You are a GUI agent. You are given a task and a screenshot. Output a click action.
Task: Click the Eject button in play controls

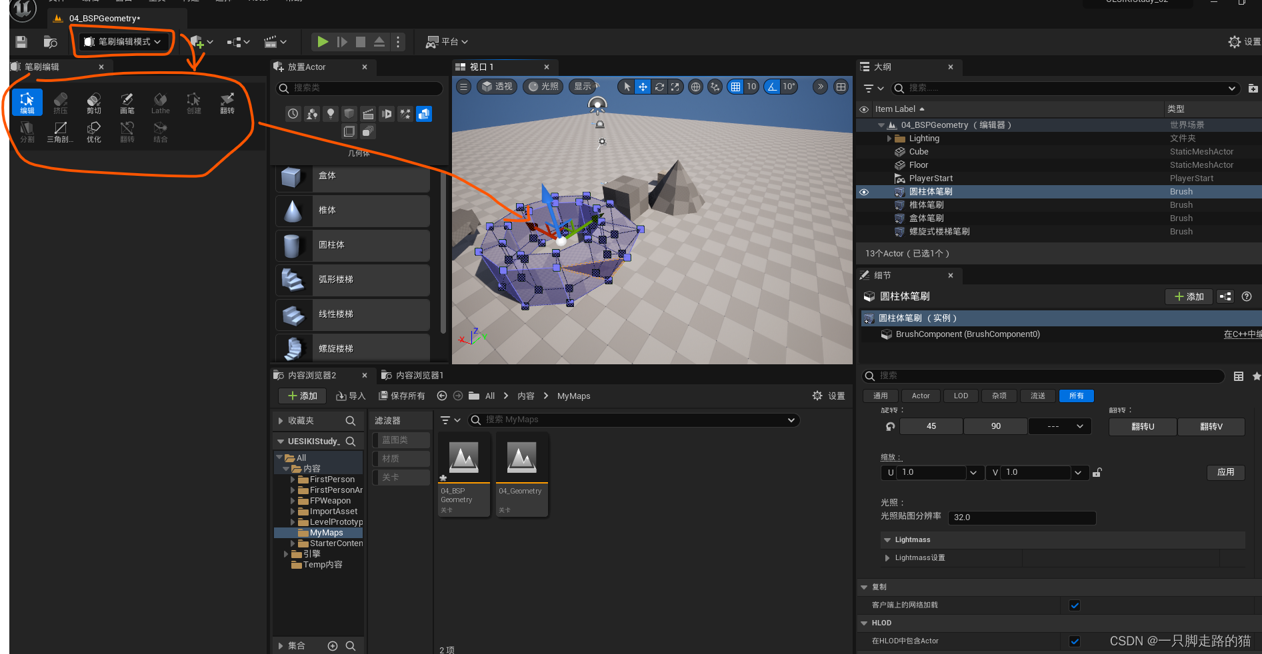(x=379, y=42)
